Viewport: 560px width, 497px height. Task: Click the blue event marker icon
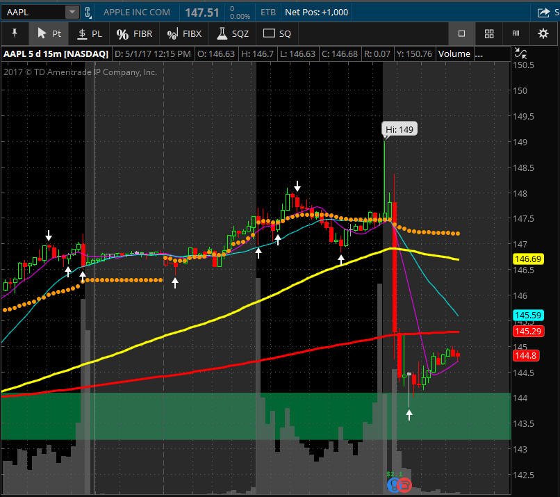pyautogui.click(x=393, y=485)
